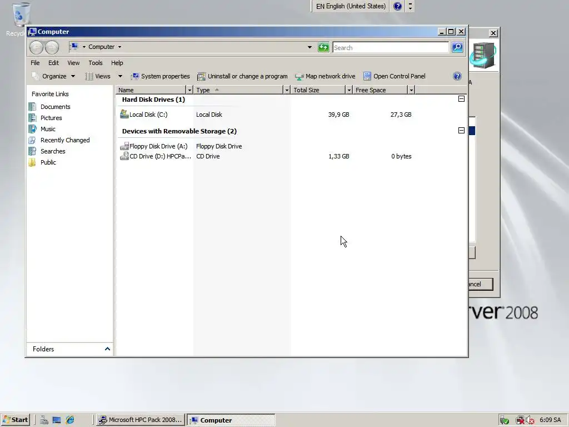569x427 pixels.
Task: Click the language bar Help icon
Action: [398, 6]
